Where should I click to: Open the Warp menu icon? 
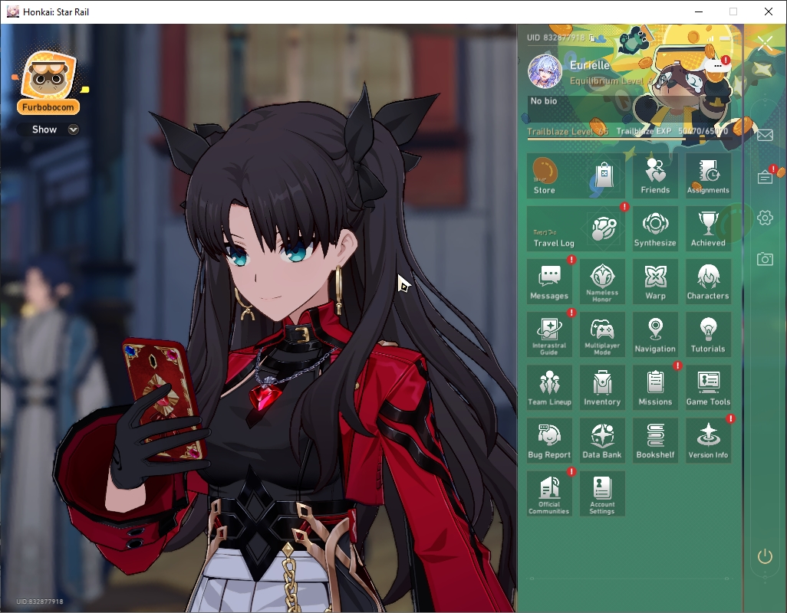click(655, 282)
